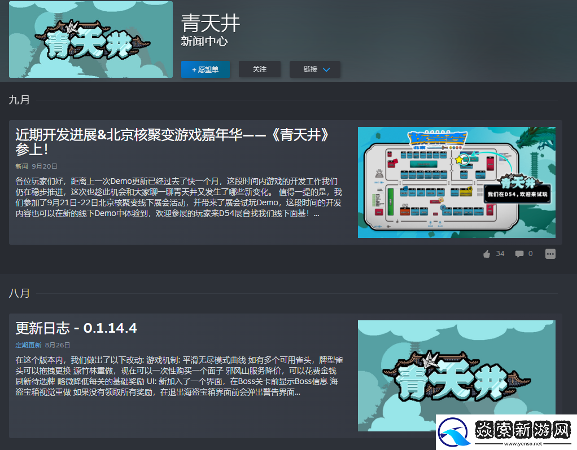This screenshot has height=450, width=577.
Task: Click the 新闻 category tag
Action: pos(21,166)
